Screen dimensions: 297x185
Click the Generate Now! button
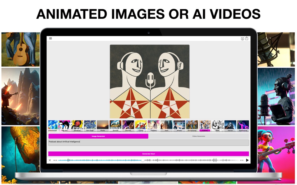[148, 154]
